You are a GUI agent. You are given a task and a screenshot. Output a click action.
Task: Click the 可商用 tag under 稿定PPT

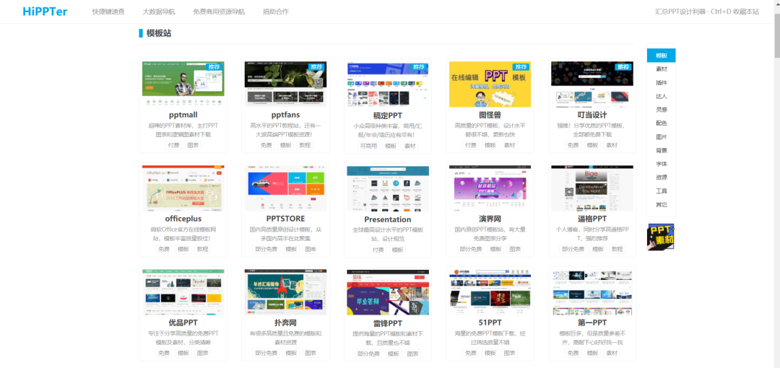coord(368,146)
